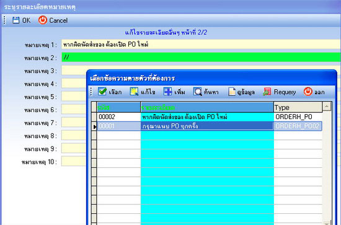Click row selector of row 00002

94,117
